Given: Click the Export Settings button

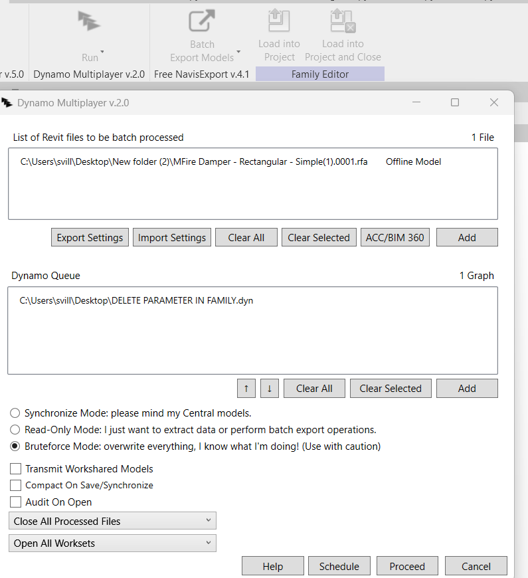Looking at the screenshot, I should point(90,237).
